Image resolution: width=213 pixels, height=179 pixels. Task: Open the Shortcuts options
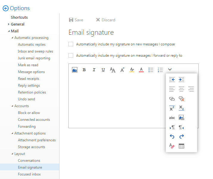pos(19,17)
